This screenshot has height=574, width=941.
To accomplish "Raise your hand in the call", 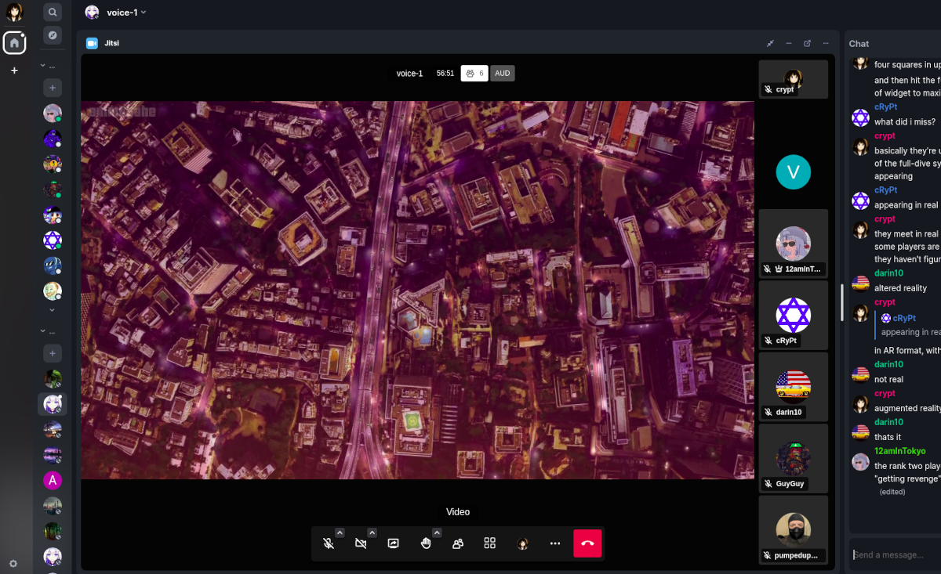I will [x=426, y=543].
